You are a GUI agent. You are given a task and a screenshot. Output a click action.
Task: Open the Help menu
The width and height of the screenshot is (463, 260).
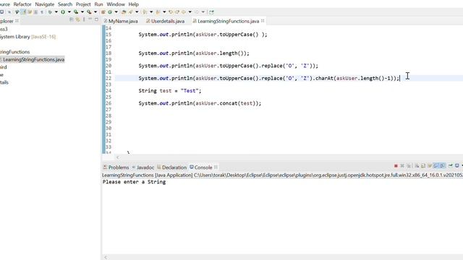tap(133, 4)
